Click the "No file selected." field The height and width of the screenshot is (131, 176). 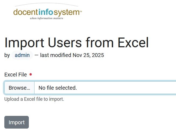coord(58,88)
